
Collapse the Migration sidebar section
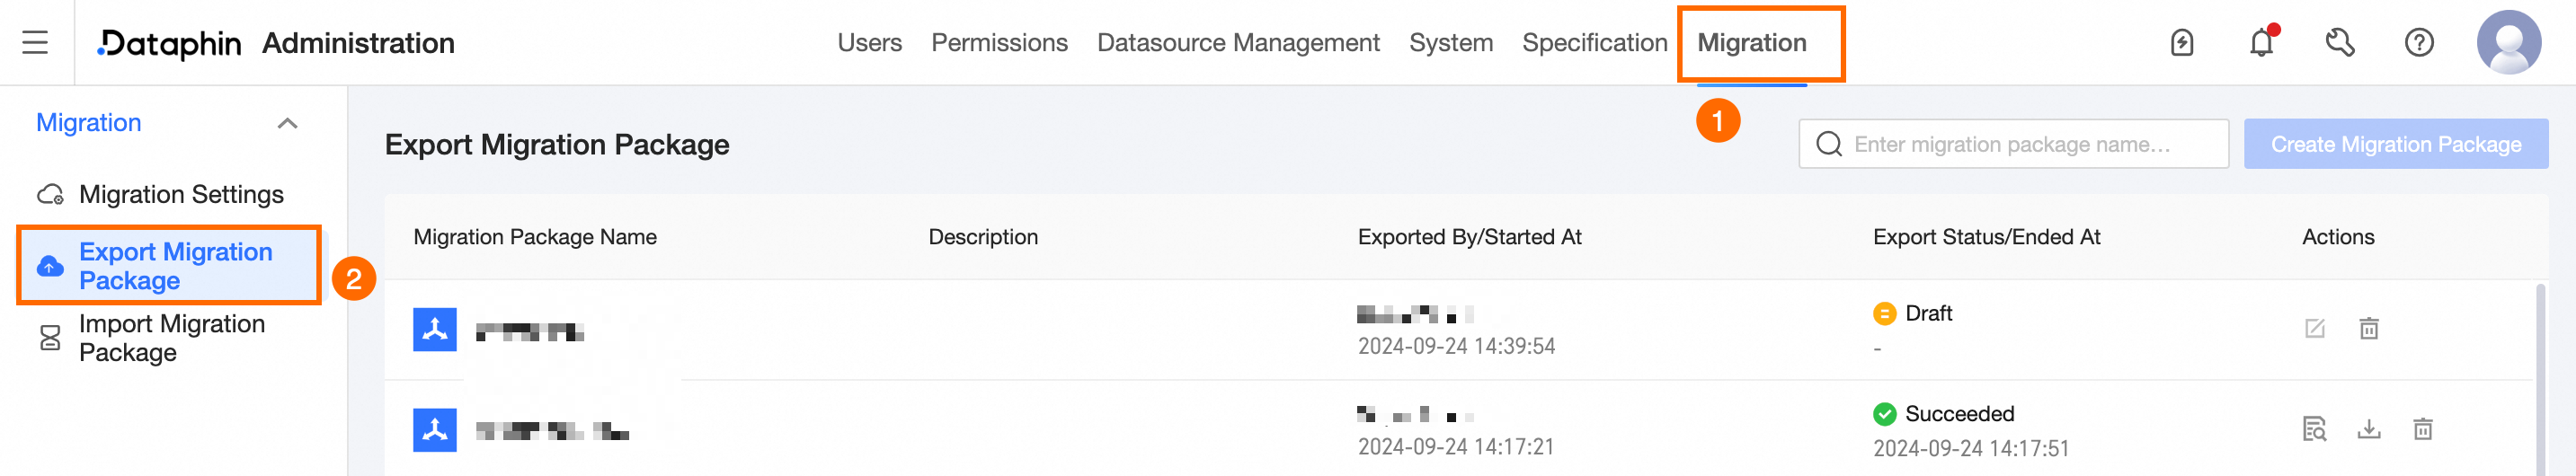click(x=287, y=123)
